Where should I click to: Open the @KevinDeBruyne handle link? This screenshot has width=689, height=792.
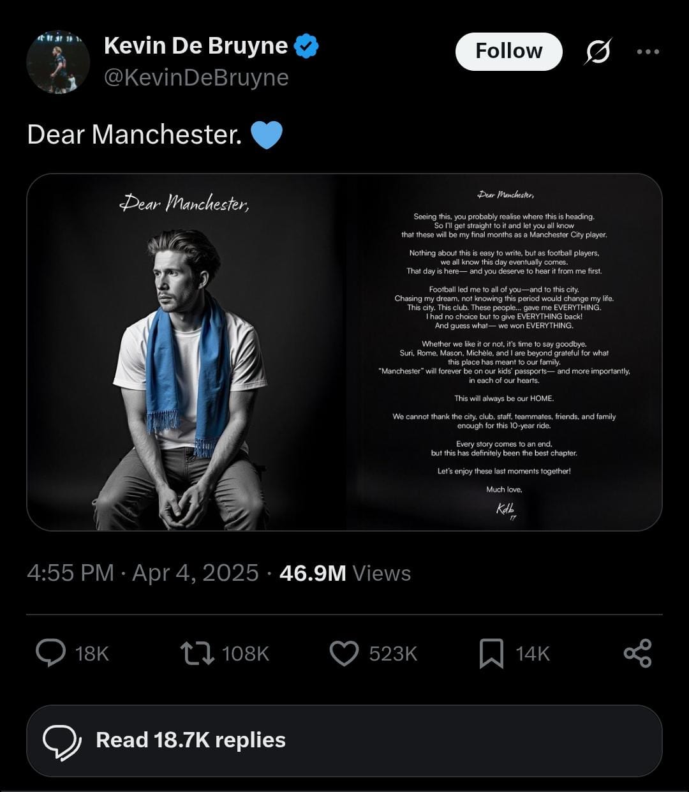(196, 77)
